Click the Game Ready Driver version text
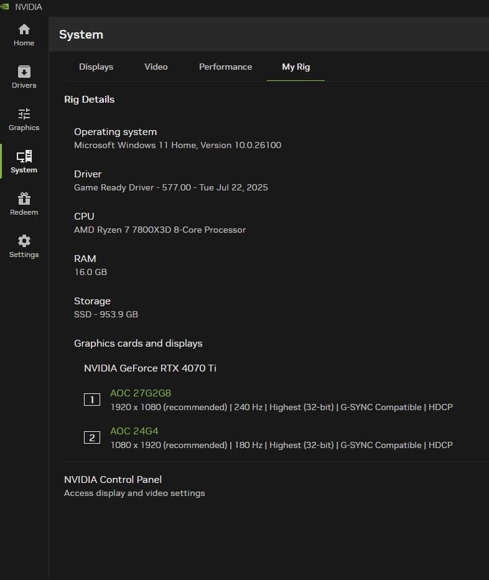Screen dimensions: 489x580 pos(170,187)
